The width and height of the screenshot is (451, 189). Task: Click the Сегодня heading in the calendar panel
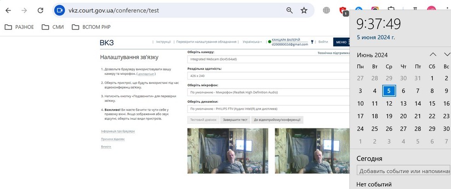pos(369,159)
